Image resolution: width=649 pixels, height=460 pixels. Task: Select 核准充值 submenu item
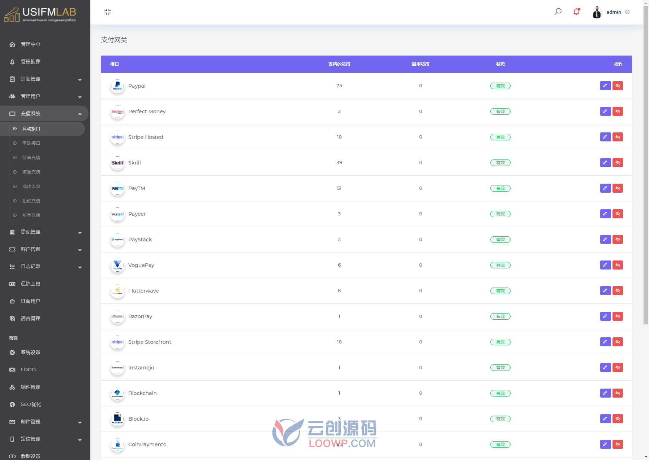point(42,172)
